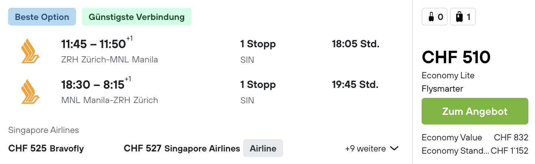Screen dimensions: 535x164
Task: Click the Flysmarter provider name
Action: [442, 89]
